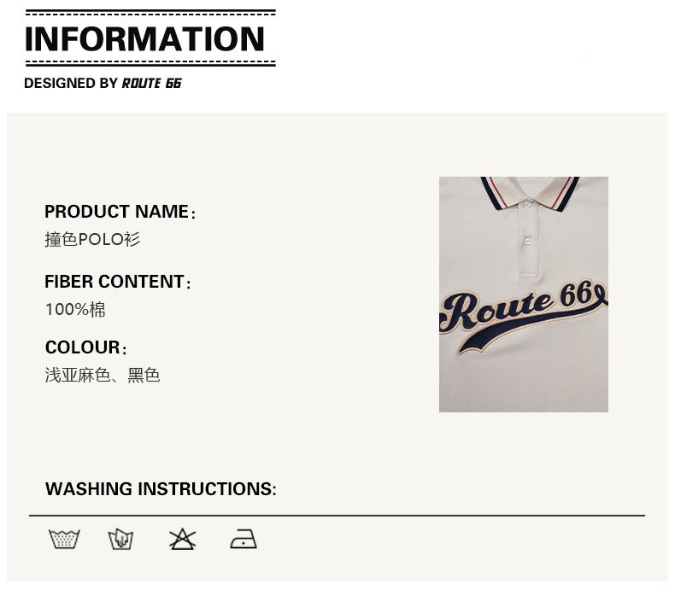Click the ROUTE 66 brand logo in header
Image resolution: width=675 pixels, height=601 pixels.
151,84
